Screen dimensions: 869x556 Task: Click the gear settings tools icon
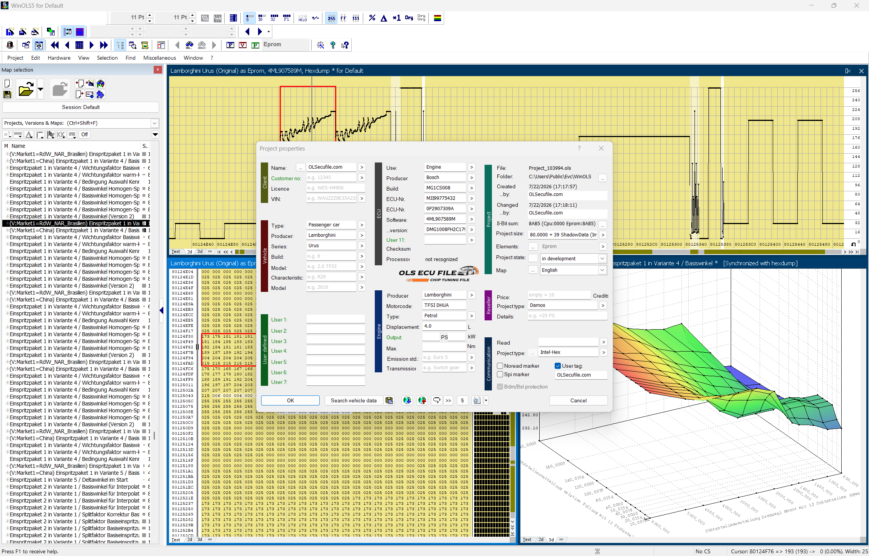(320, 45)
